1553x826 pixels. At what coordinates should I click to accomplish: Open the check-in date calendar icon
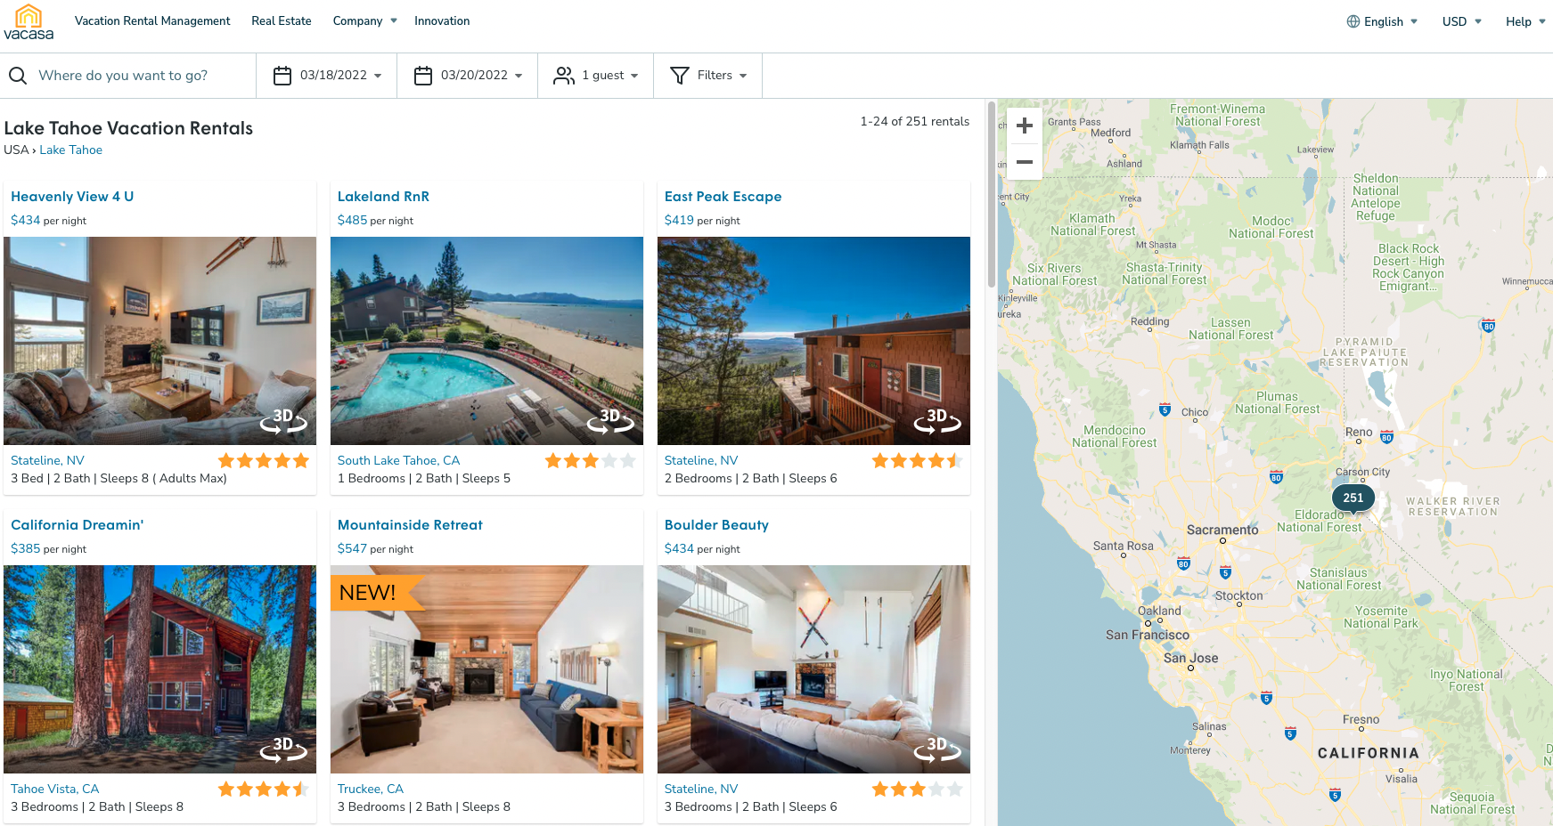click(283, 76)
